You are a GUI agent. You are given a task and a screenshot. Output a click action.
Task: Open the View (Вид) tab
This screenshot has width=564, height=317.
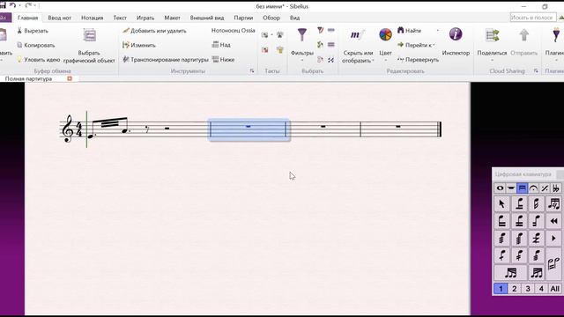294,18
